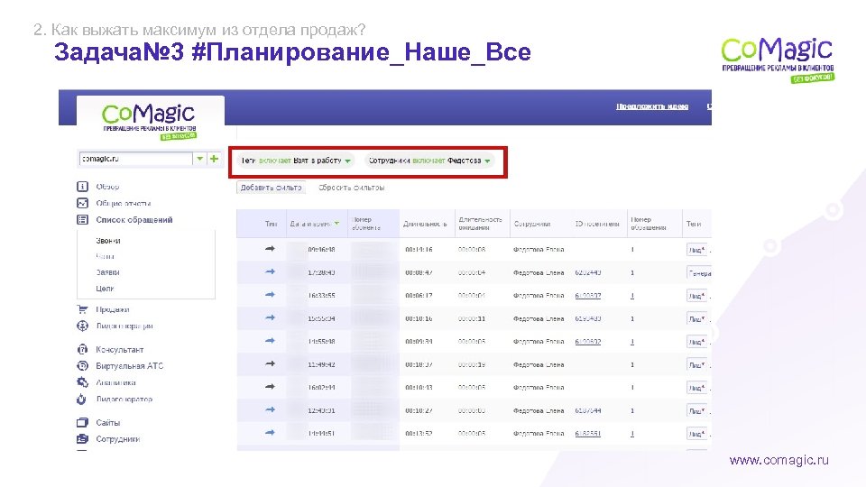Click the Номер абонента column header
The image size is (866, 487).
[x=373, y=224]
